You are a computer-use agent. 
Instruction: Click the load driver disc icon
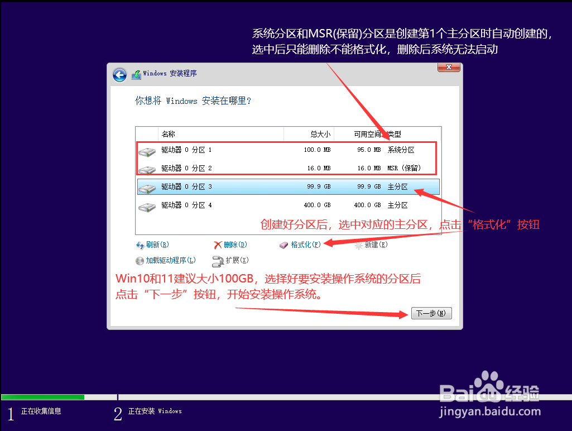(140, 261)
